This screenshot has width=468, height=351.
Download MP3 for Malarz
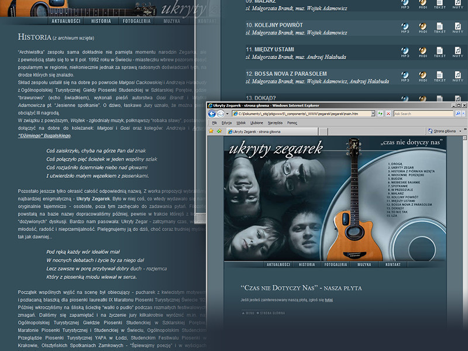click(x=405, y=4)
